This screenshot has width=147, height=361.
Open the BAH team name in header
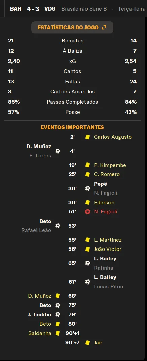pos(16,9)
